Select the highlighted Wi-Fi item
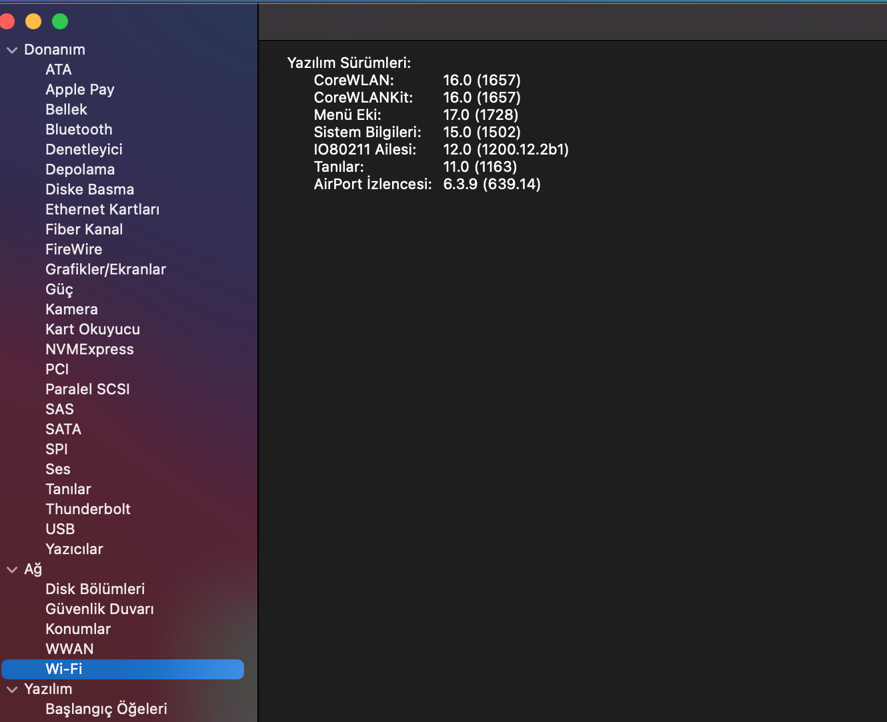This screenshot has height=722, width=887. [x=64, y=669]
